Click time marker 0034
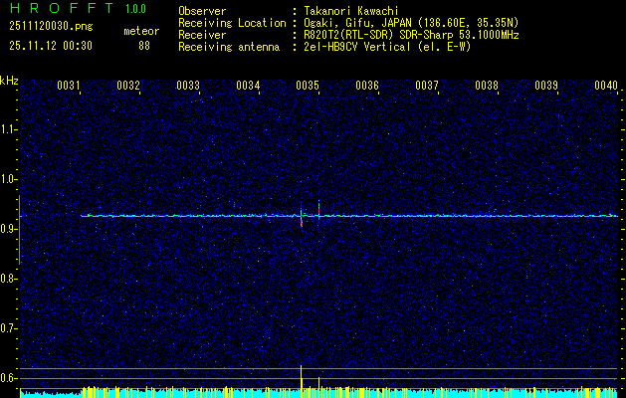The height and width of the screenshot is (398, 626). pos(248,86)
